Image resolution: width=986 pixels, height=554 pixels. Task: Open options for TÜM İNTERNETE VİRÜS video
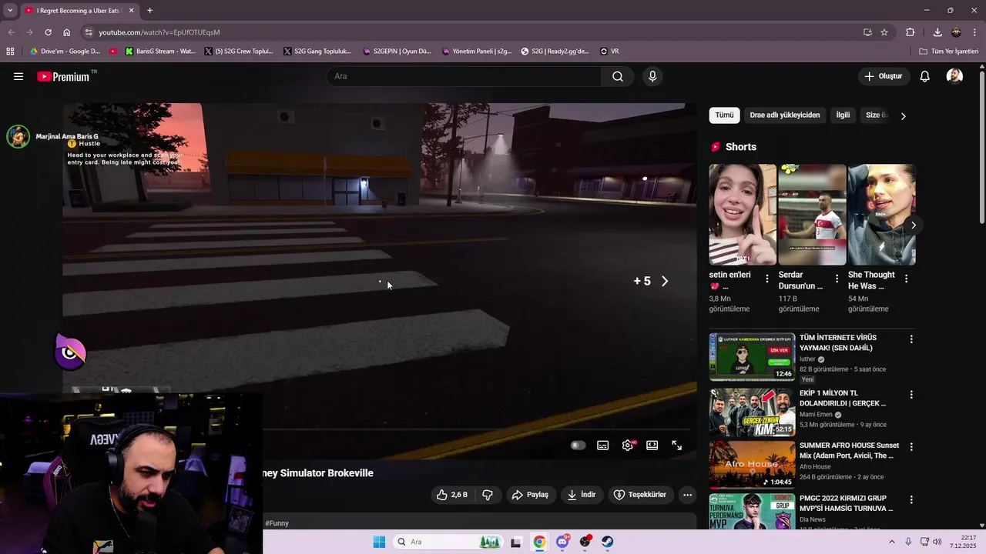(x=911, y=339)
